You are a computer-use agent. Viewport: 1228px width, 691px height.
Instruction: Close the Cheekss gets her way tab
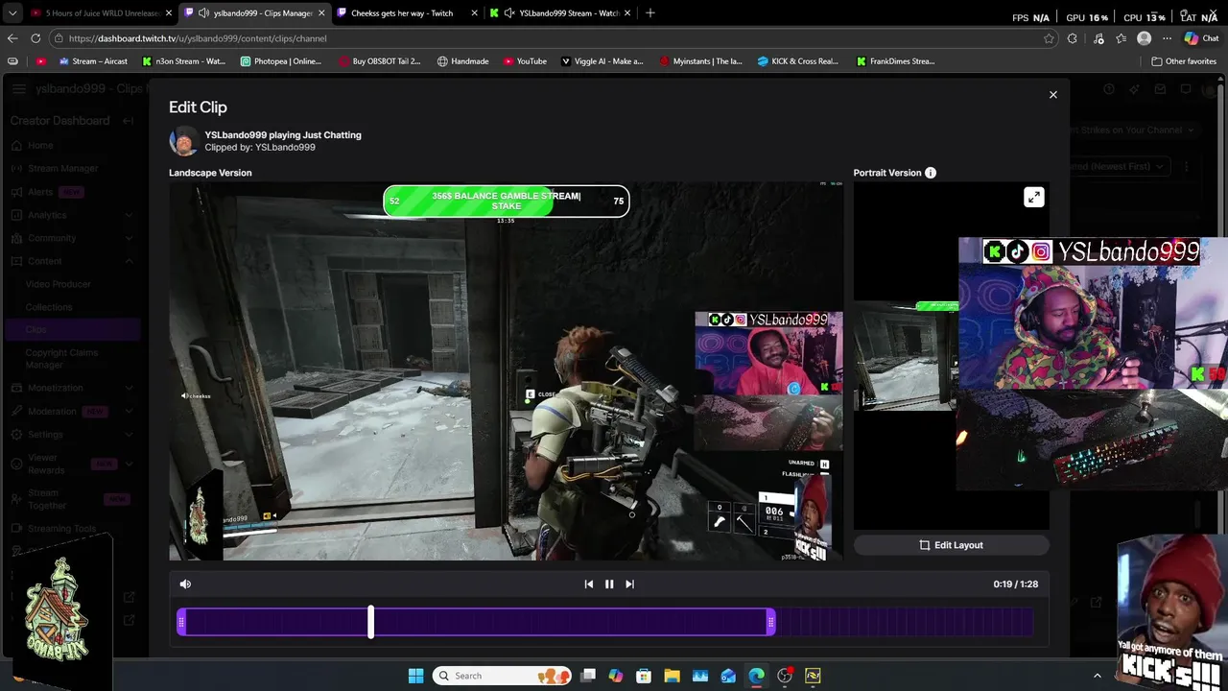click(474, 13)
